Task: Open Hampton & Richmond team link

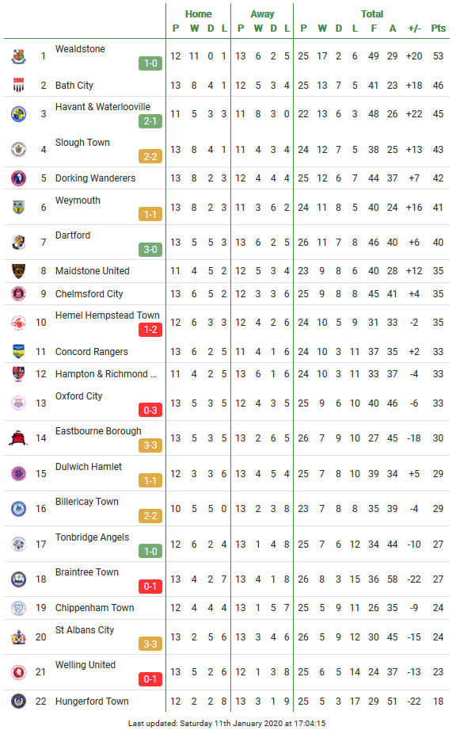Action: click(106, 374)
